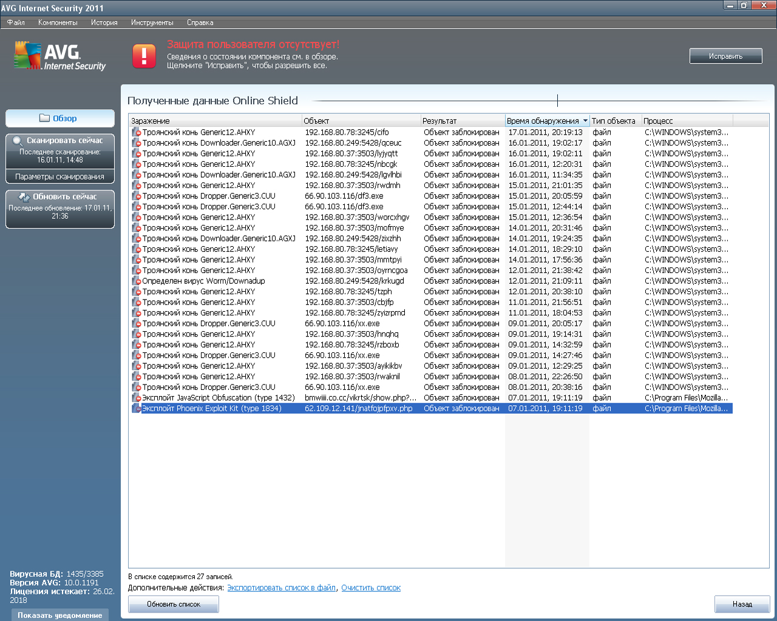This screenshot has height=621, width=777.
Task: Click the red exclamation warning icon
Action: 144,56
